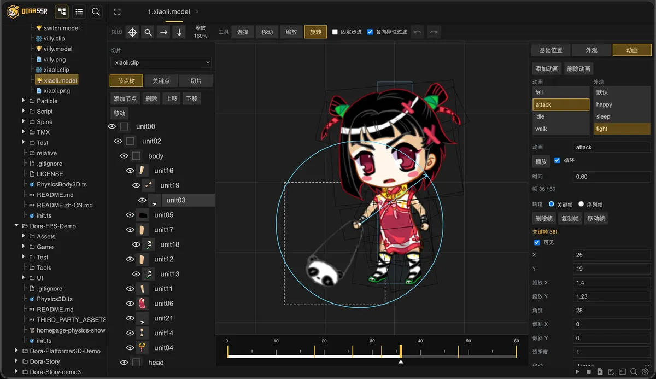Image resolution: width=656 pixels, height=379 pixels.
Task: Hide the unit02 node
Action: (118, 141)
